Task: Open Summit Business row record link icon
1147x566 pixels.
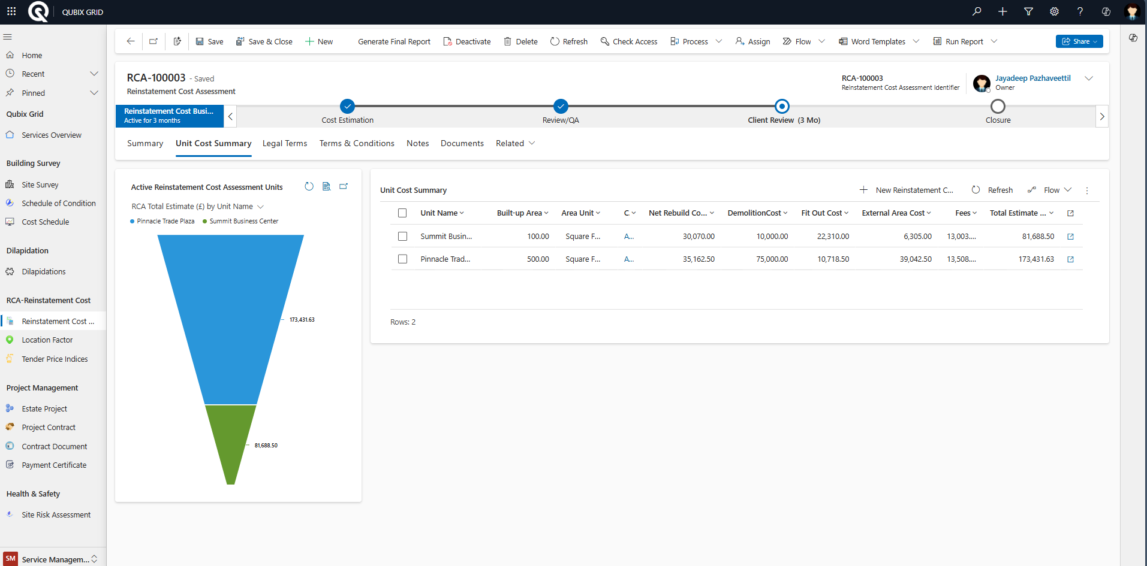Action: coord(1070,237)
